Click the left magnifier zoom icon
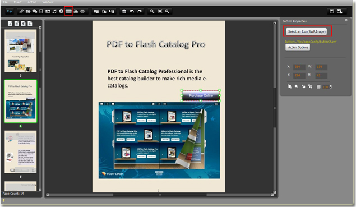 [x=152, y=11]
